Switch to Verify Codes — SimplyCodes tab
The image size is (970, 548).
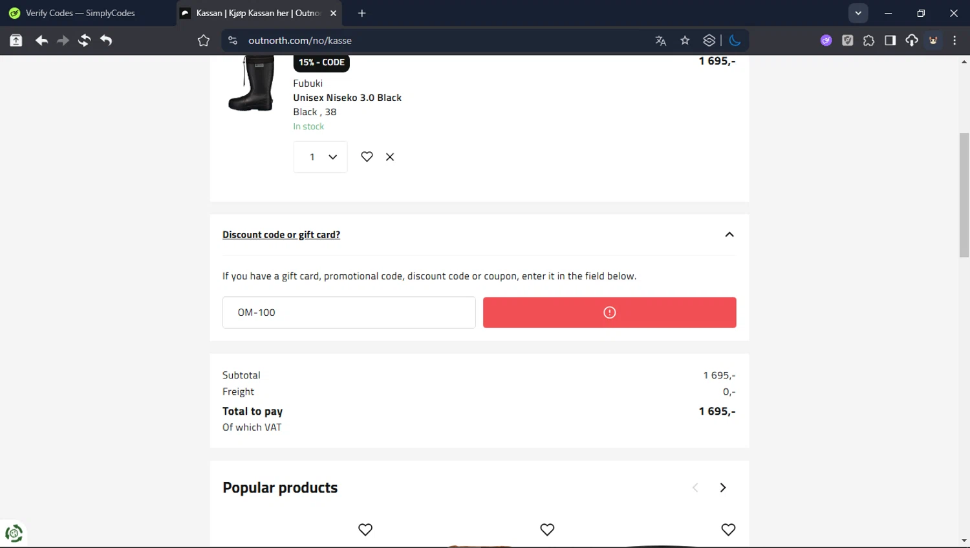click(x=87, y=13)
